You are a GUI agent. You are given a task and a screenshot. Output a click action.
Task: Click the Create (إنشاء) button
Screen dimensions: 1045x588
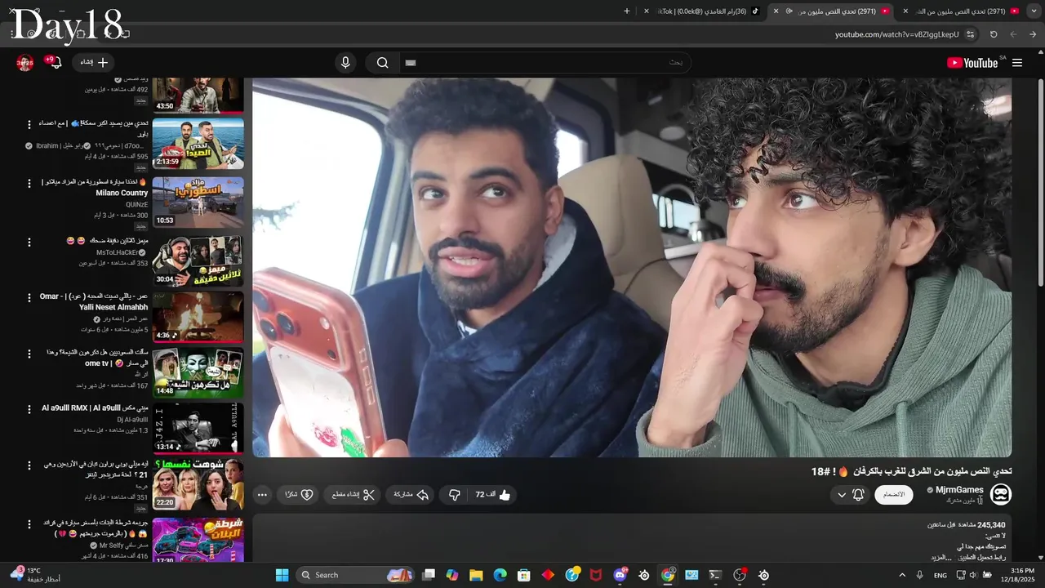[x=94, y=62]
